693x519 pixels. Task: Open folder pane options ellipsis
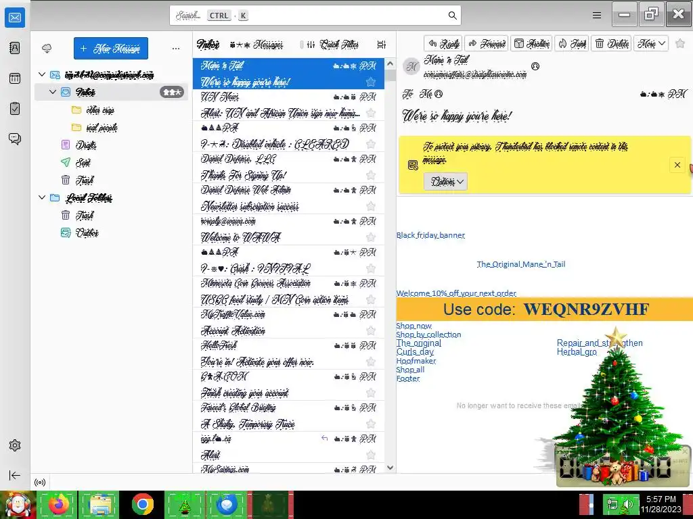pos(176,48)
